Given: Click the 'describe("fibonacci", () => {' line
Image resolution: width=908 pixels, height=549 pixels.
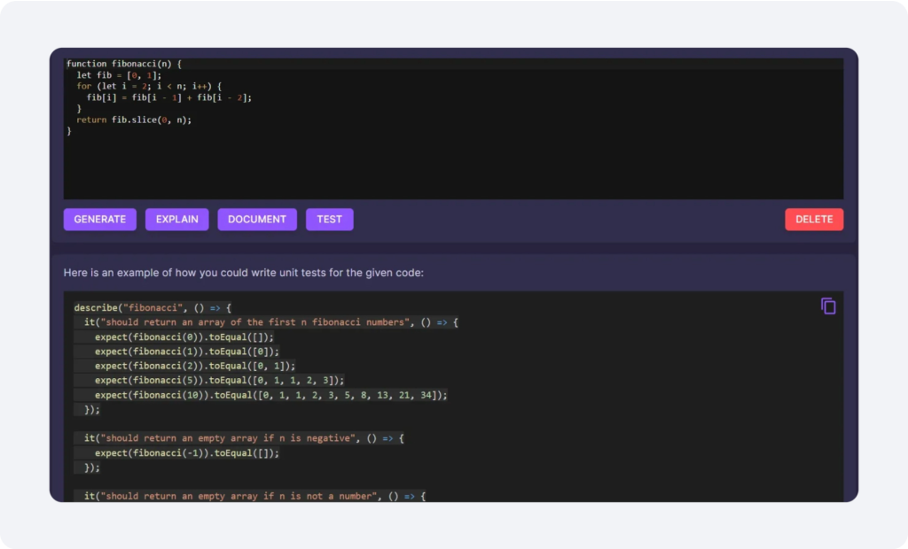Looking at the screenshot, I should pyautogui.click(x=153, y=308).
